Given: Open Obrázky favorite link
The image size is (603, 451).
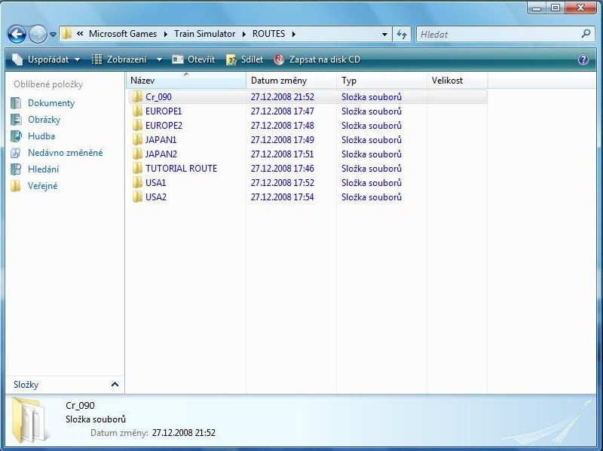Looking at the screenshot, I should tap(44, 120).
